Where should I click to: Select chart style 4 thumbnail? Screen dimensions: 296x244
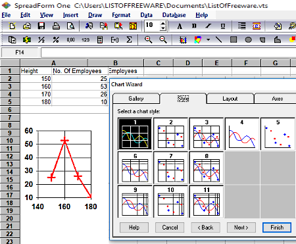pos(242,134)
